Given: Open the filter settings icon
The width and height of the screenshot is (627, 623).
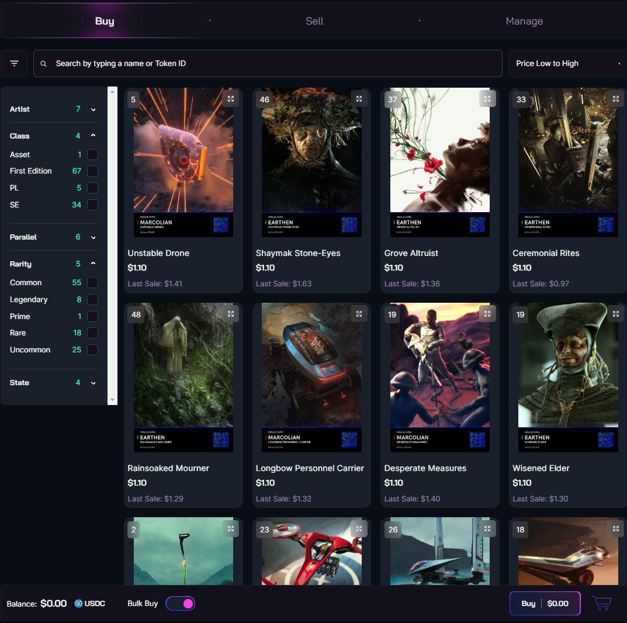Looking at the screenshot, I should point(15,63).
